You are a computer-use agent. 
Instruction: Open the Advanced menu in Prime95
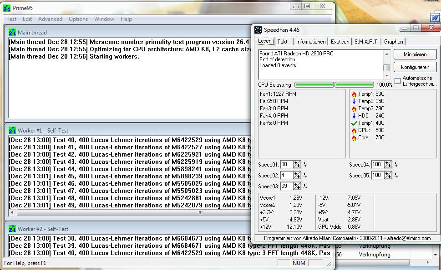50,19
